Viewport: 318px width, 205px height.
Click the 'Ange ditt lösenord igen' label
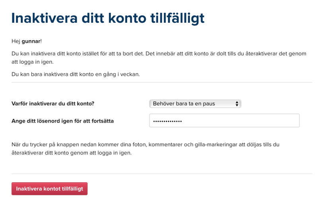click(62, 121)
